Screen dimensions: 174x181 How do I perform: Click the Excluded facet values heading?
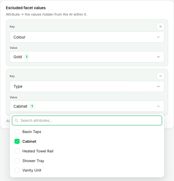point(26,8)
